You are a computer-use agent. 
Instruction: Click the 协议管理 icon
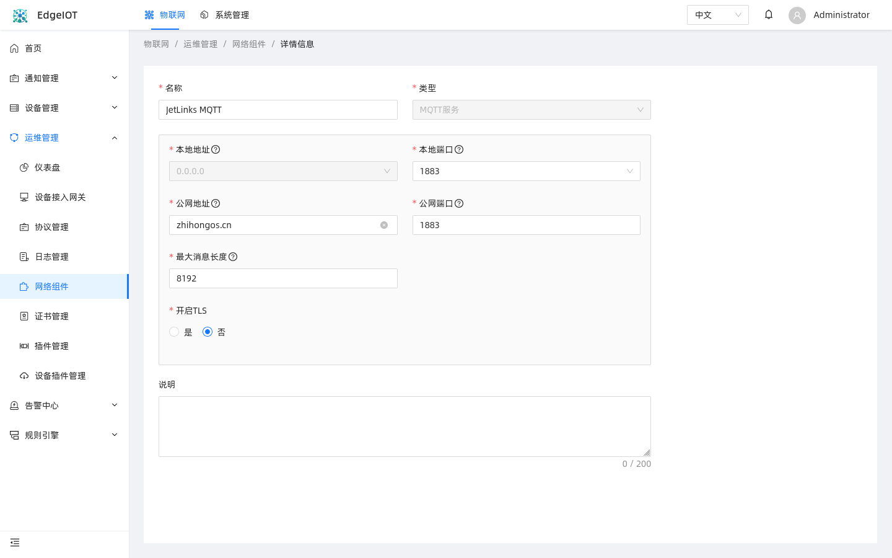24,227
